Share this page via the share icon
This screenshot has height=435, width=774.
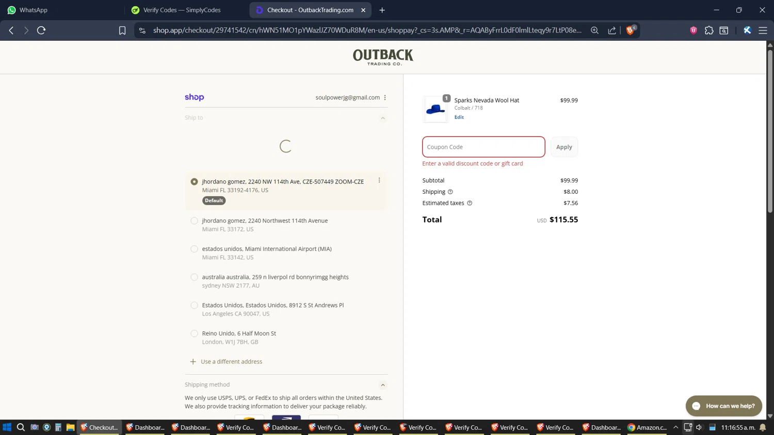pos(612,30)
